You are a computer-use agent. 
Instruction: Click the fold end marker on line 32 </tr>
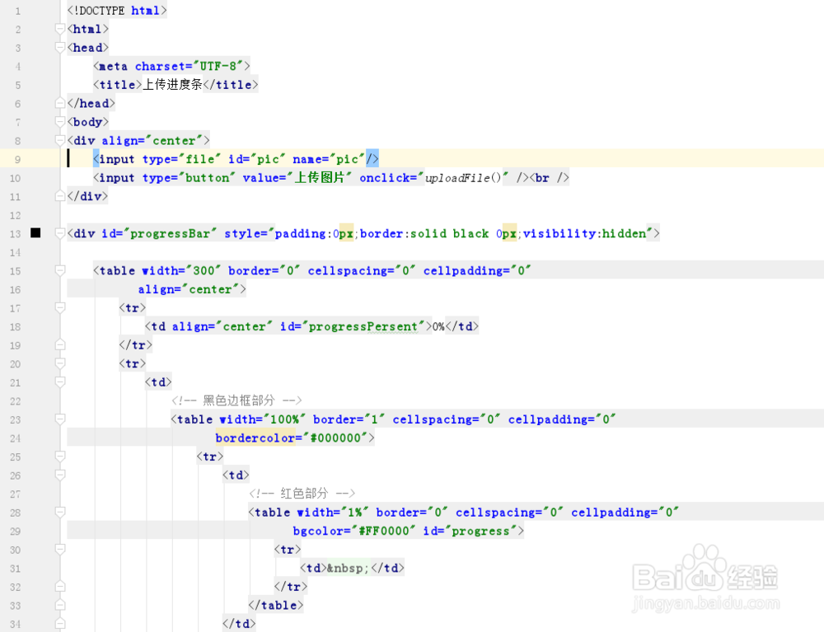coord(60,587)
